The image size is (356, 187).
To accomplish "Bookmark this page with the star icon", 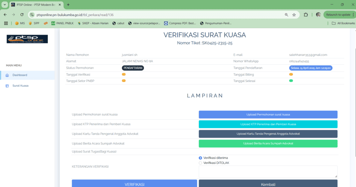I will pos(294,15).
